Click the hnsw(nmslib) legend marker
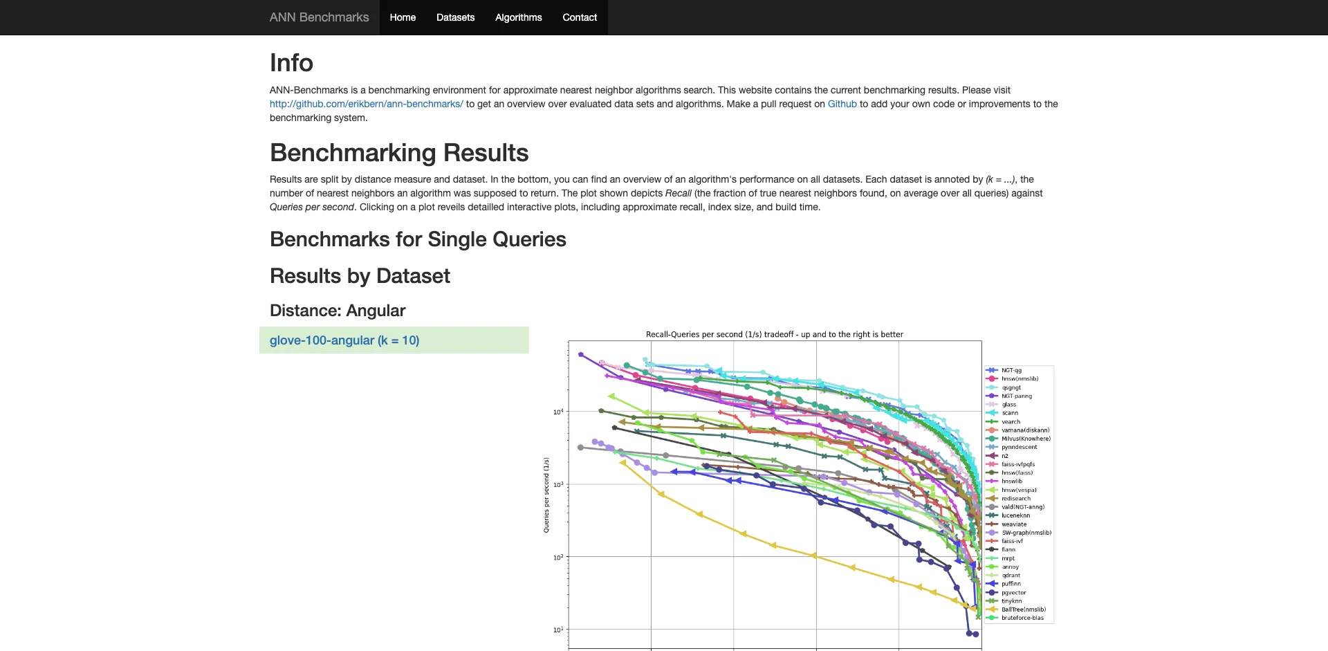 click(991, 379)
